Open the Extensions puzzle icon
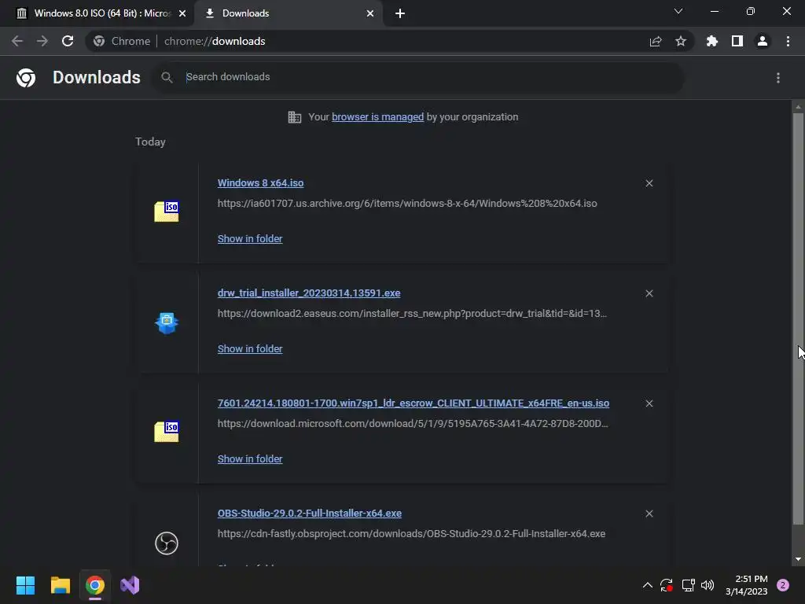The height and width of the screenshot is (604, 805). (x=712, y=41)
